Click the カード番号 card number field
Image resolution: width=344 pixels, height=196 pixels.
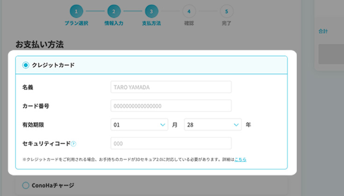[171, 106]
